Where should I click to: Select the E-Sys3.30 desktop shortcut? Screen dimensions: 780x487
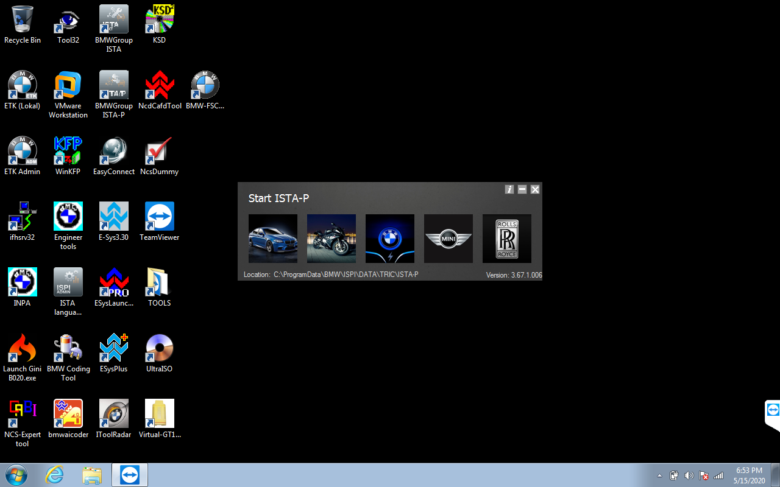pos(114,222)
